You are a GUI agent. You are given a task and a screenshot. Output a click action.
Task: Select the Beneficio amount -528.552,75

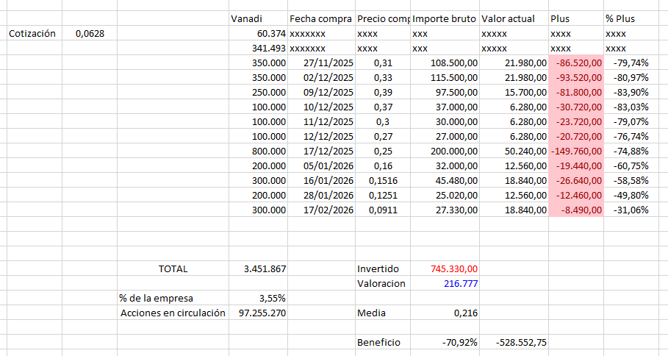tap(514, 342)
